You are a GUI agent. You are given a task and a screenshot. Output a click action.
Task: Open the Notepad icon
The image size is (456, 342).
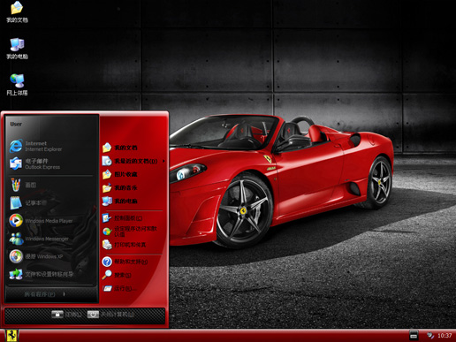click(16, 203)
